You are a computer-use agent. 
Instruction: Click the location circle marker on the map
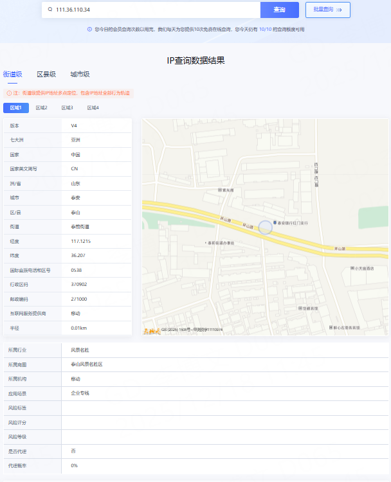(266, 227)
